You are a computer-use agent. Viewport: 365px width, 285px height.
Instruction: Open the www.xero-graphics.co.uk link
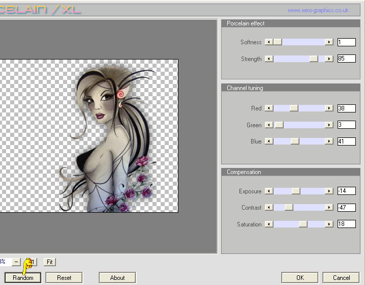point(318,10)
